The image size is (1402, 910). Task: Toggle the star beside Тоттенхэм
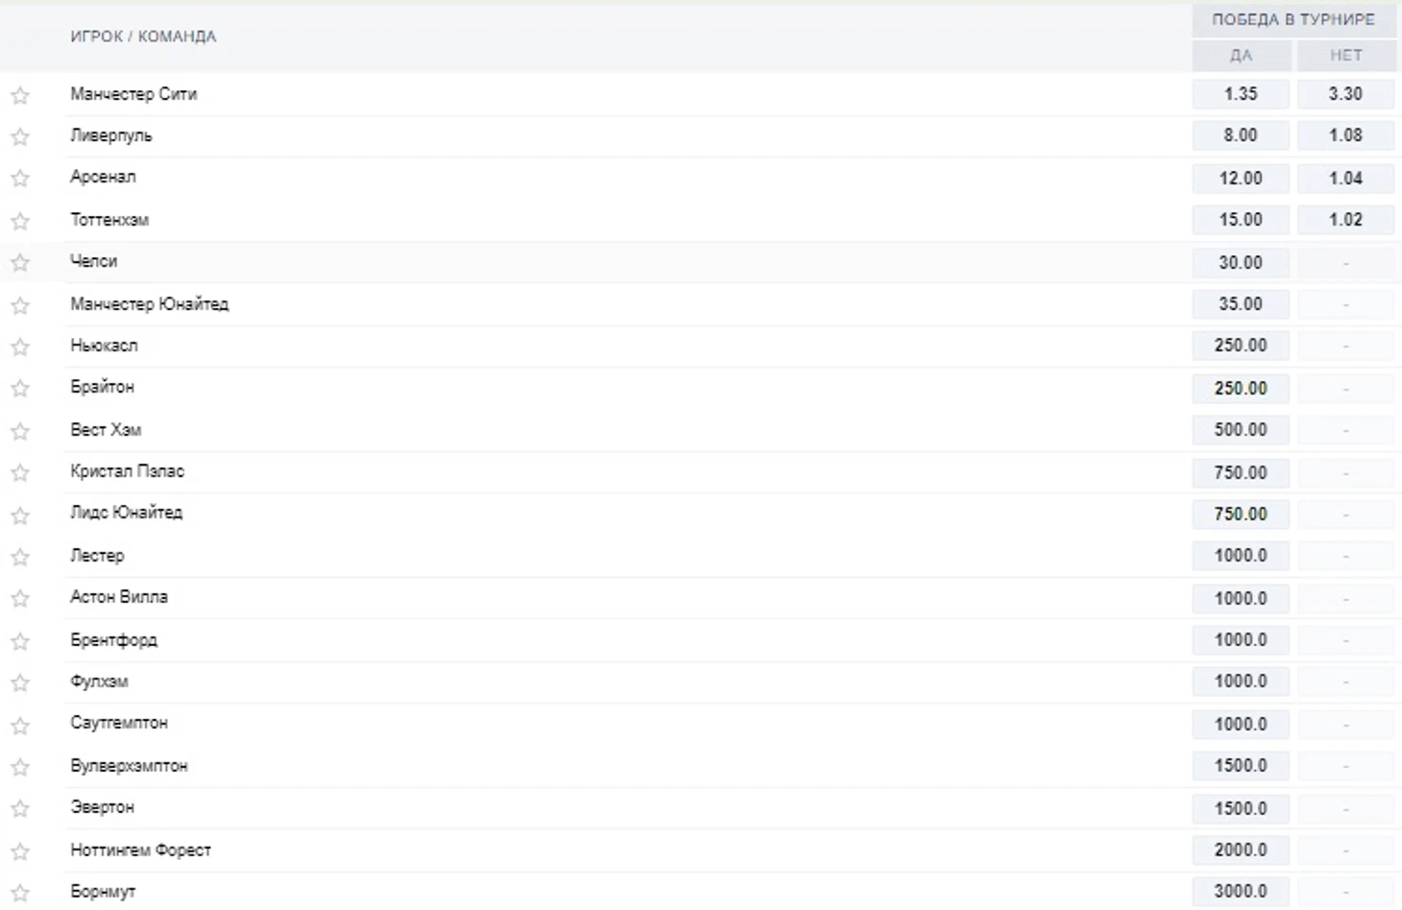pos(20,221)
